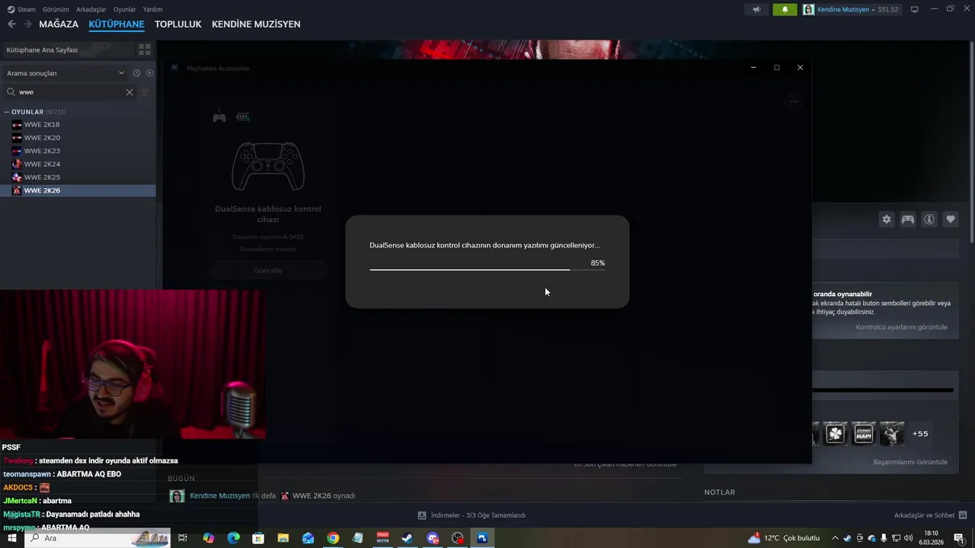Image resolution: width=975 pixels, height=548 pixels.
Task: Click achievements progress bar on game page
Action: pos(883,390)
